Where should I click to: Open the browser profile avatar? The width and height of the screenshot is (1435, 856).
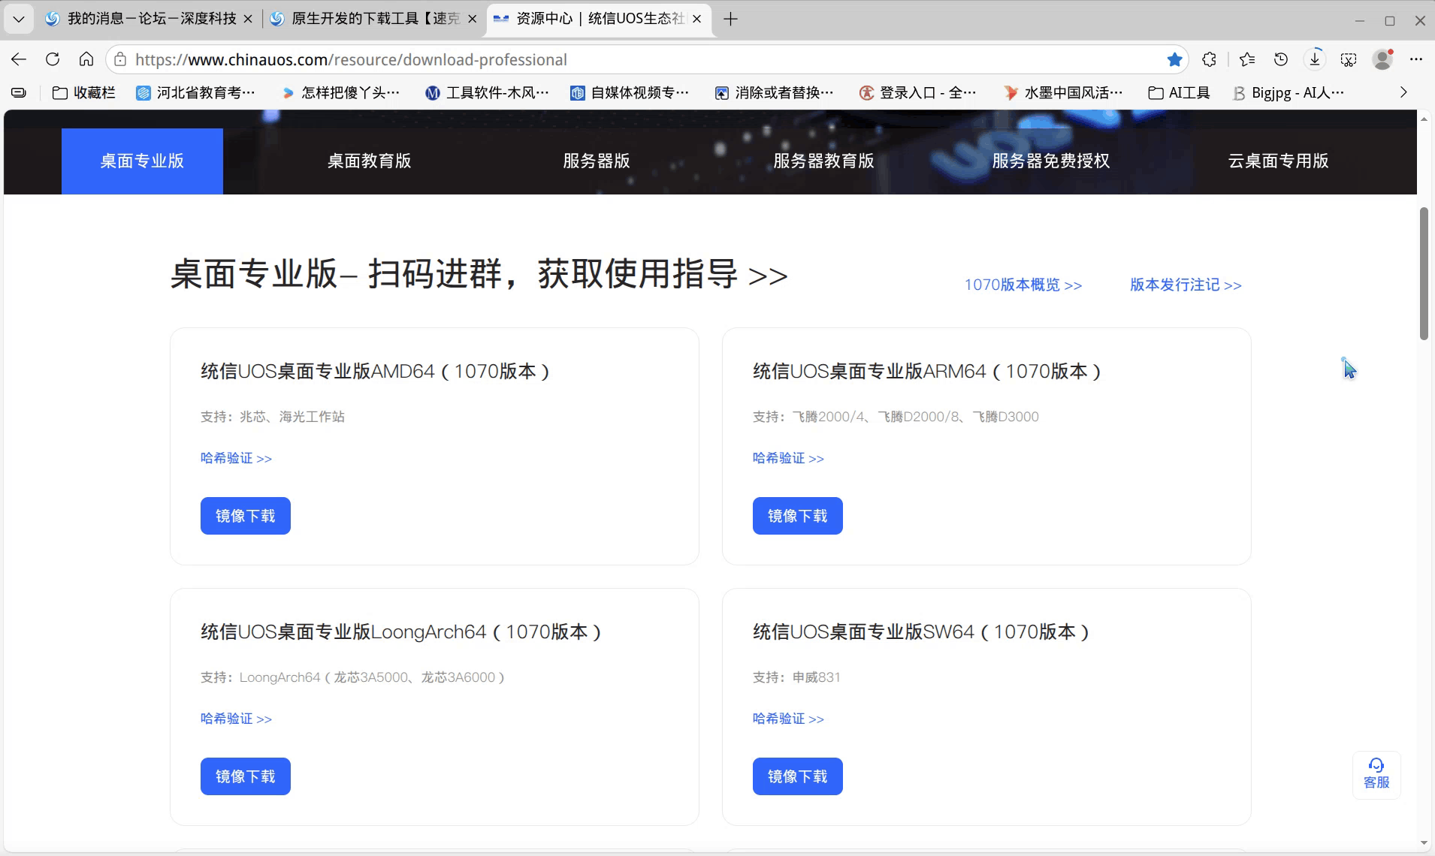(x=1383, y=59)
